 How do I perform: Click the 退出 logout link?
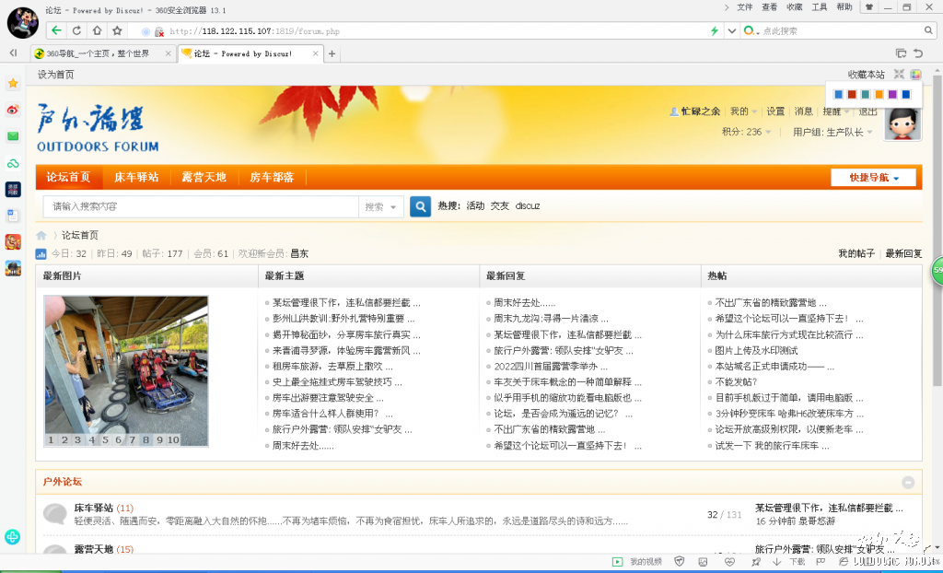[x=867, y=111]
